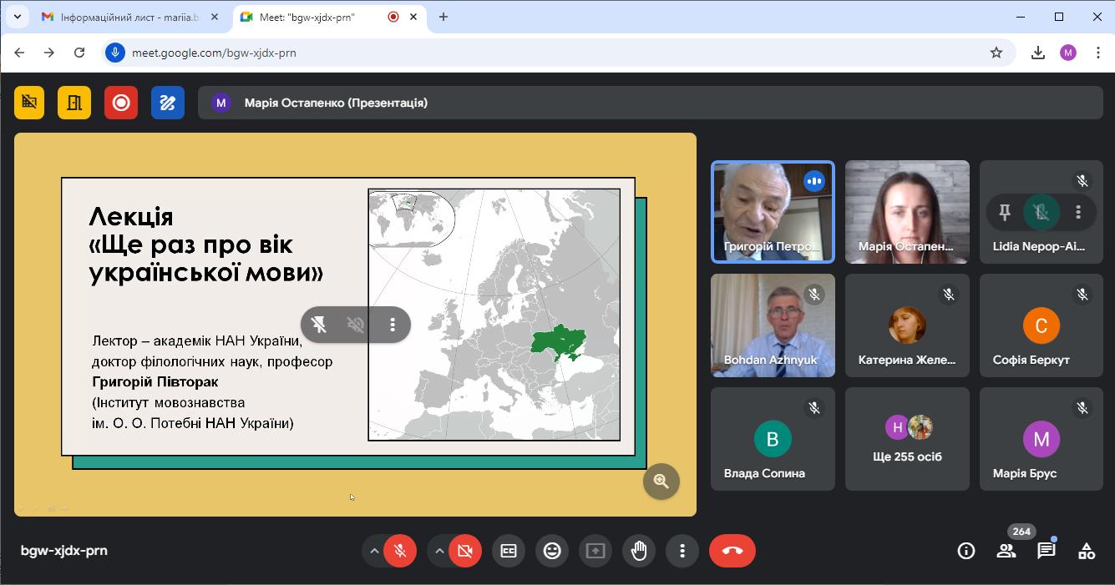This screenshot has width=1115, height=585.
Task: Expand audio settings arrow next to microphone
Action: [x=374, y=551]
